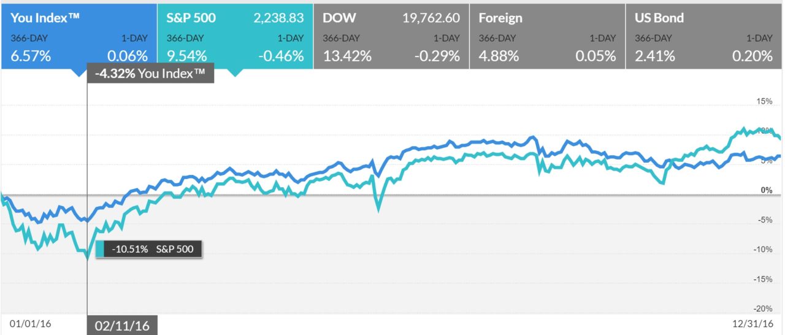785x335 pixels.
Task: Click the DOW value 19,762.60
Action: coord(431,18)
